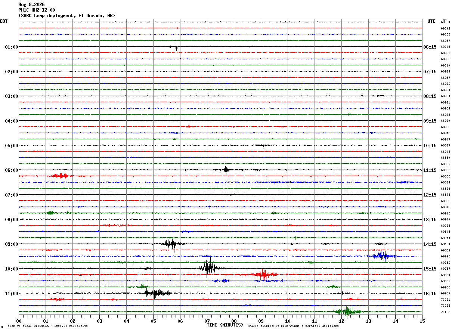Click the '12:15' UTC time label
Viewport: 452px width, 331px height.
click(430, 195)
